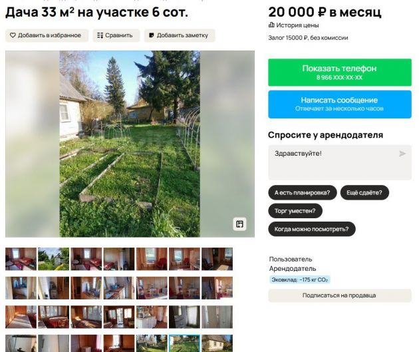Select the garden shed thumbnail in the first row
Viewport: 419px width, 352px height.
click(x=53, y=259)
